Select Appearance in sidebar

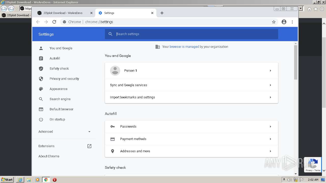59,89
